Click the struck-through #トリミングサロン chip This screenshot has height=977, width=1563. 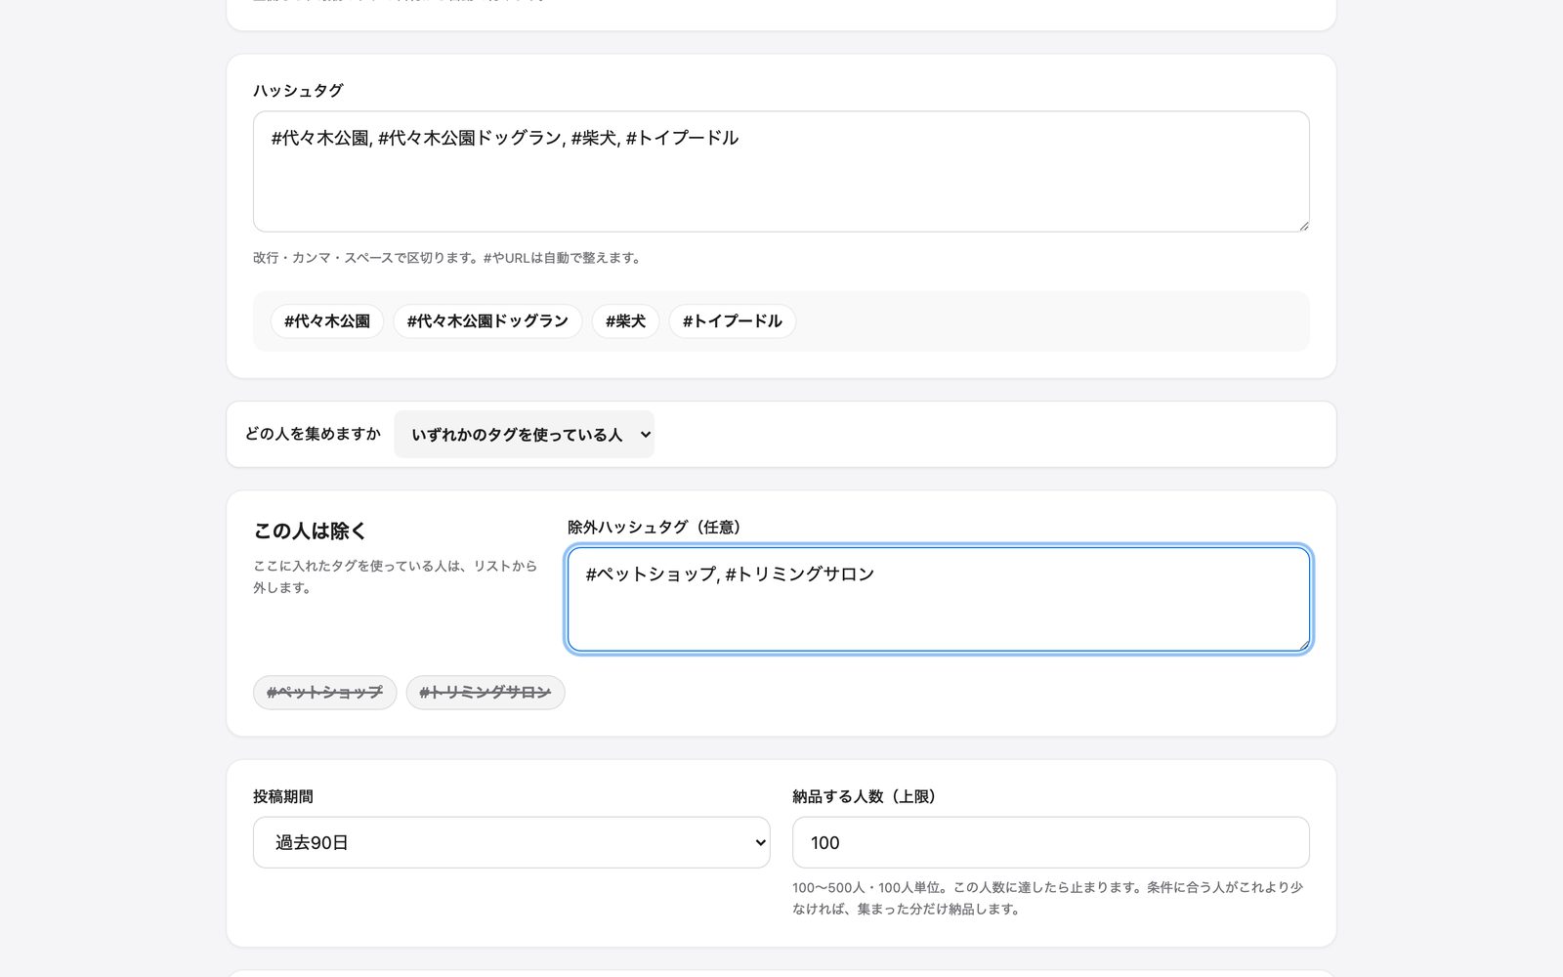[486, 693]
